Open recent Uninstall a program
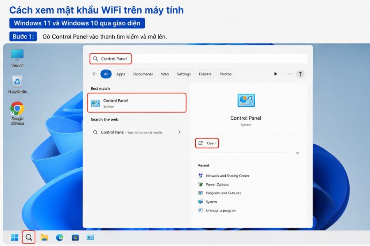This screenshot has height=246, width=370. [x=217, y=210]
